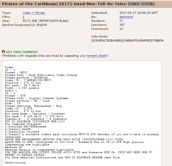Click '1)Download MPC-HCRelease' instruction line
Screen dimensions: 172x166
[25, 127]
